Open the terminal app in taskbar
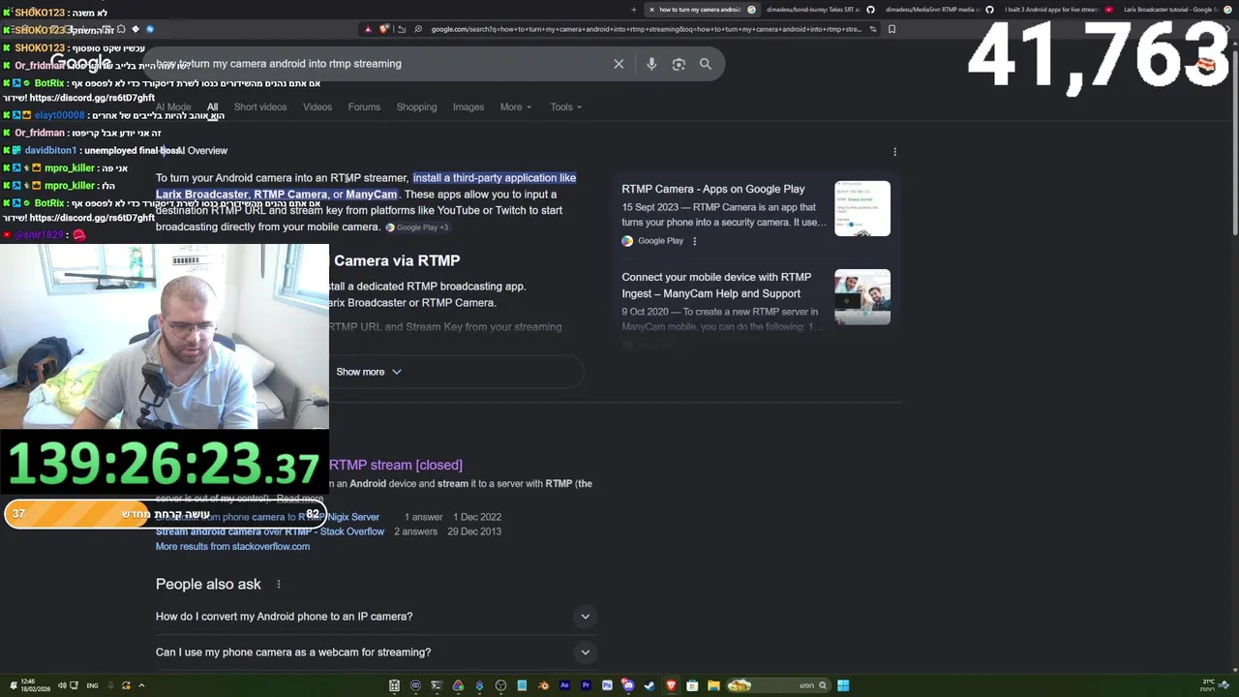Viewport: 1239px width, 697px height. pos(437,685)
